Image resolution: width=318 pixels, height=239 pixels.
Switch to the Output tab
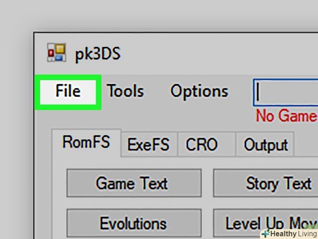[x=265, y=144]
